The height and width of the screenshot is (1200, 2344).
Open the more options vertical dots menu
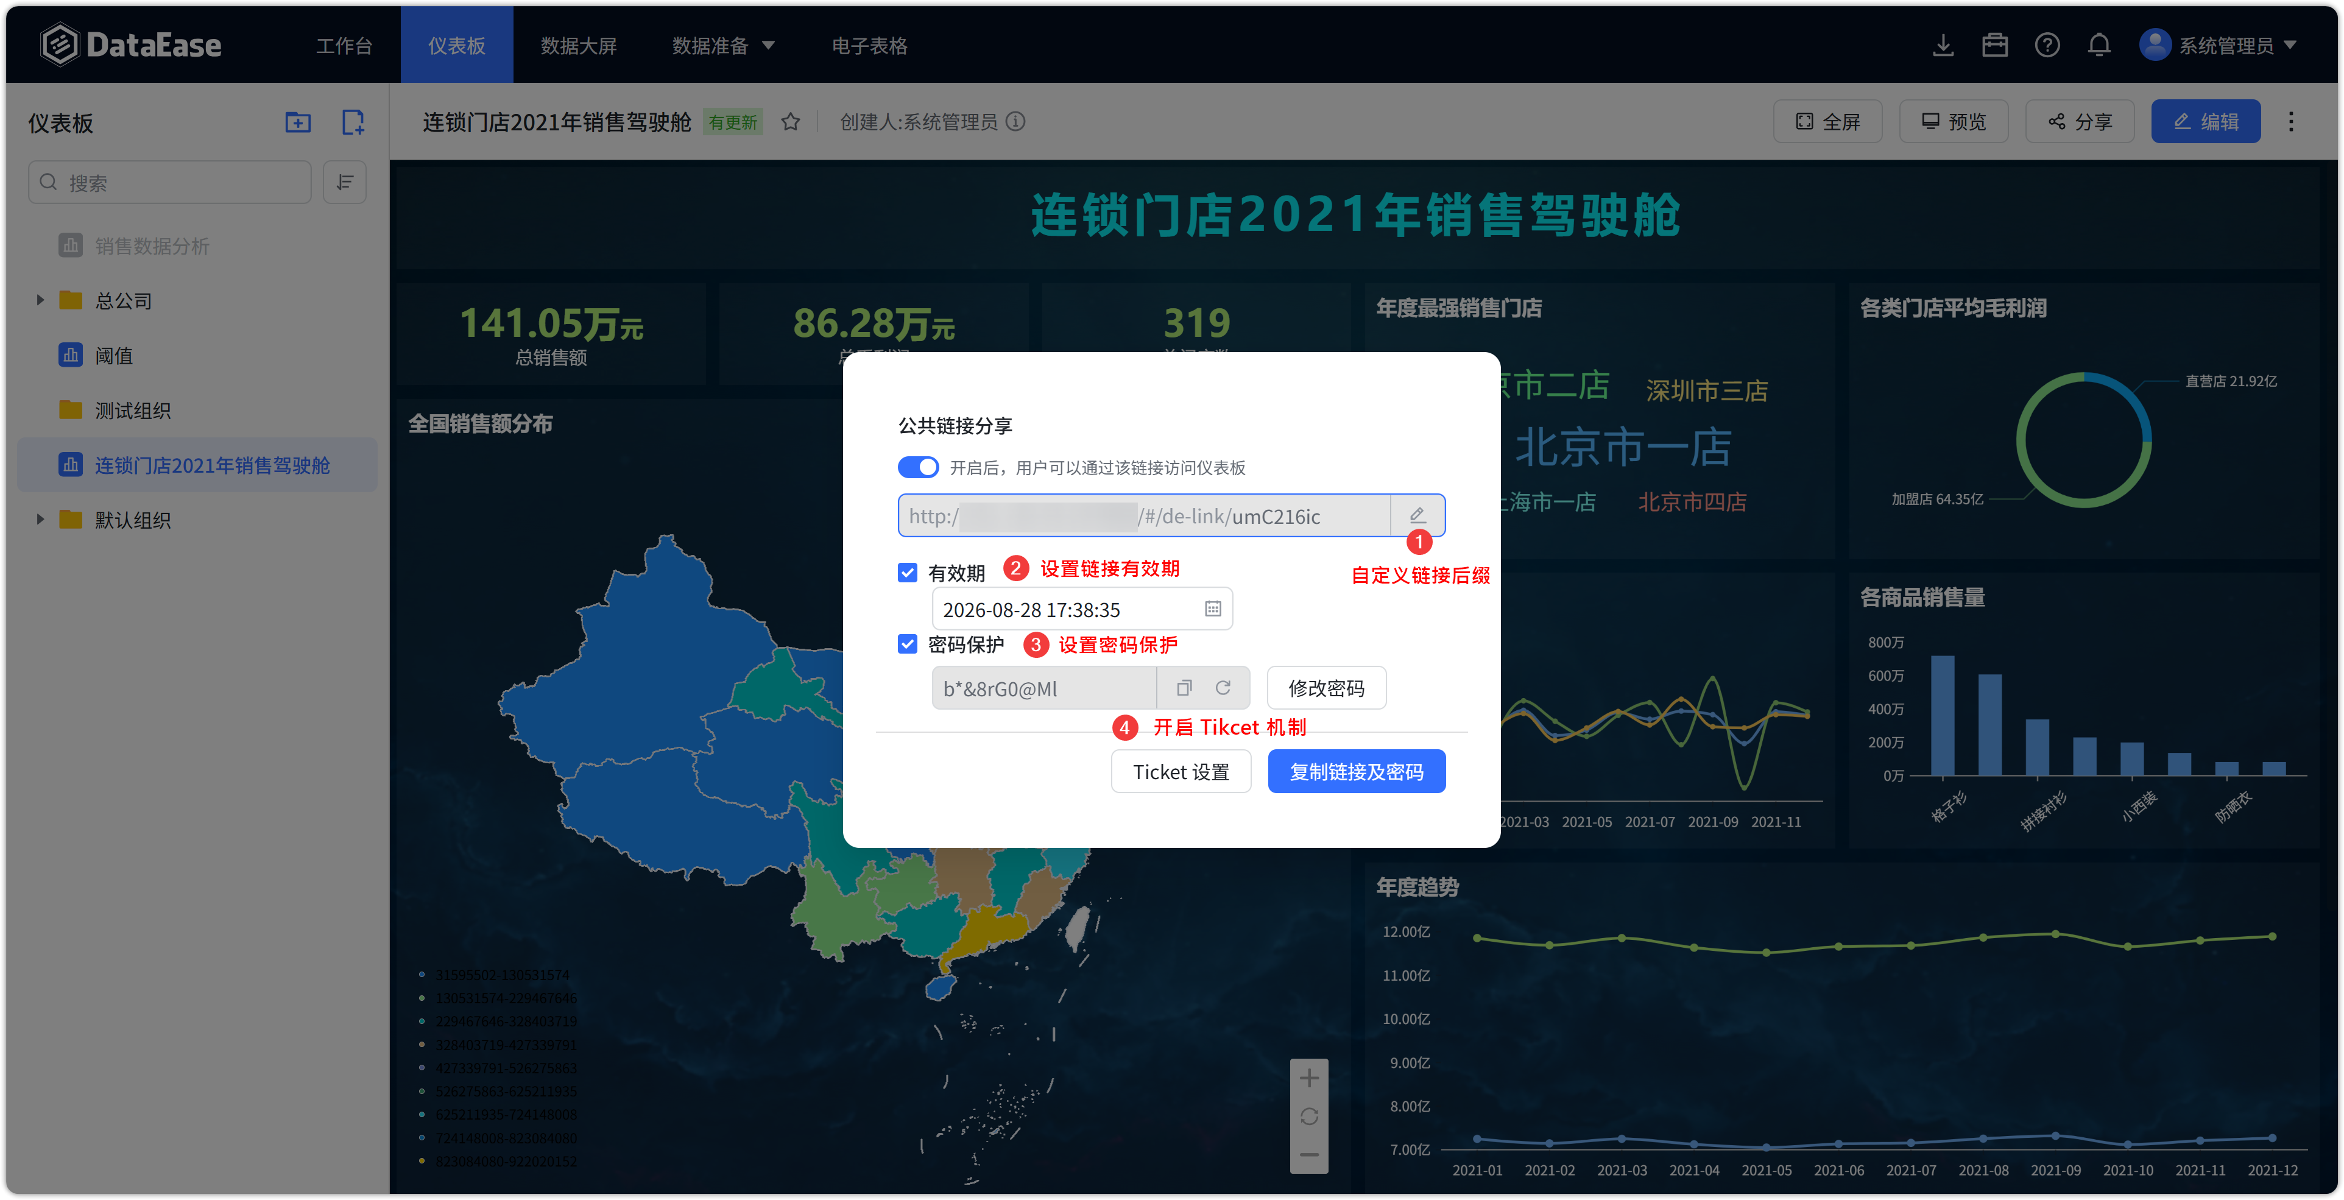point(2291,122)
